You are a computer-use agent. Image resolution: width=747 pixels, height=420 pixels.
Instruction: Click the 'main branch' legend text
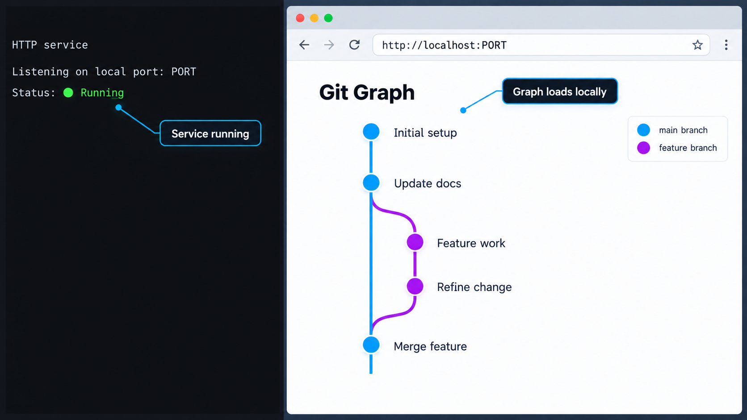pos(683,130)
